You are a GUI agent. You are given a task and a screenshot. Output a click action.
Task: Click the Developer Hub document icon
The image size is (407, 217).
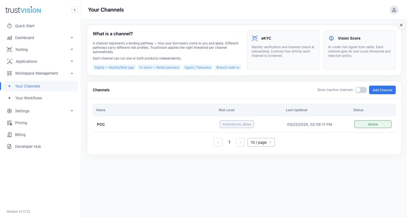tap(9, 146)
